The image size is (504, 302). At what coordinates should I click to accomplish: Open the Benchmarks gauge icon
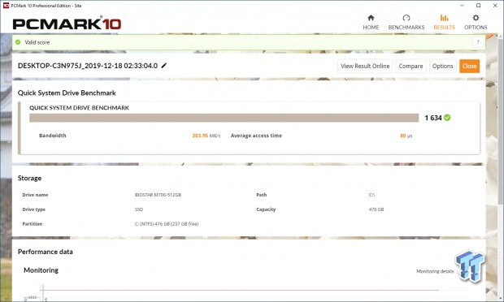[406, 18]
